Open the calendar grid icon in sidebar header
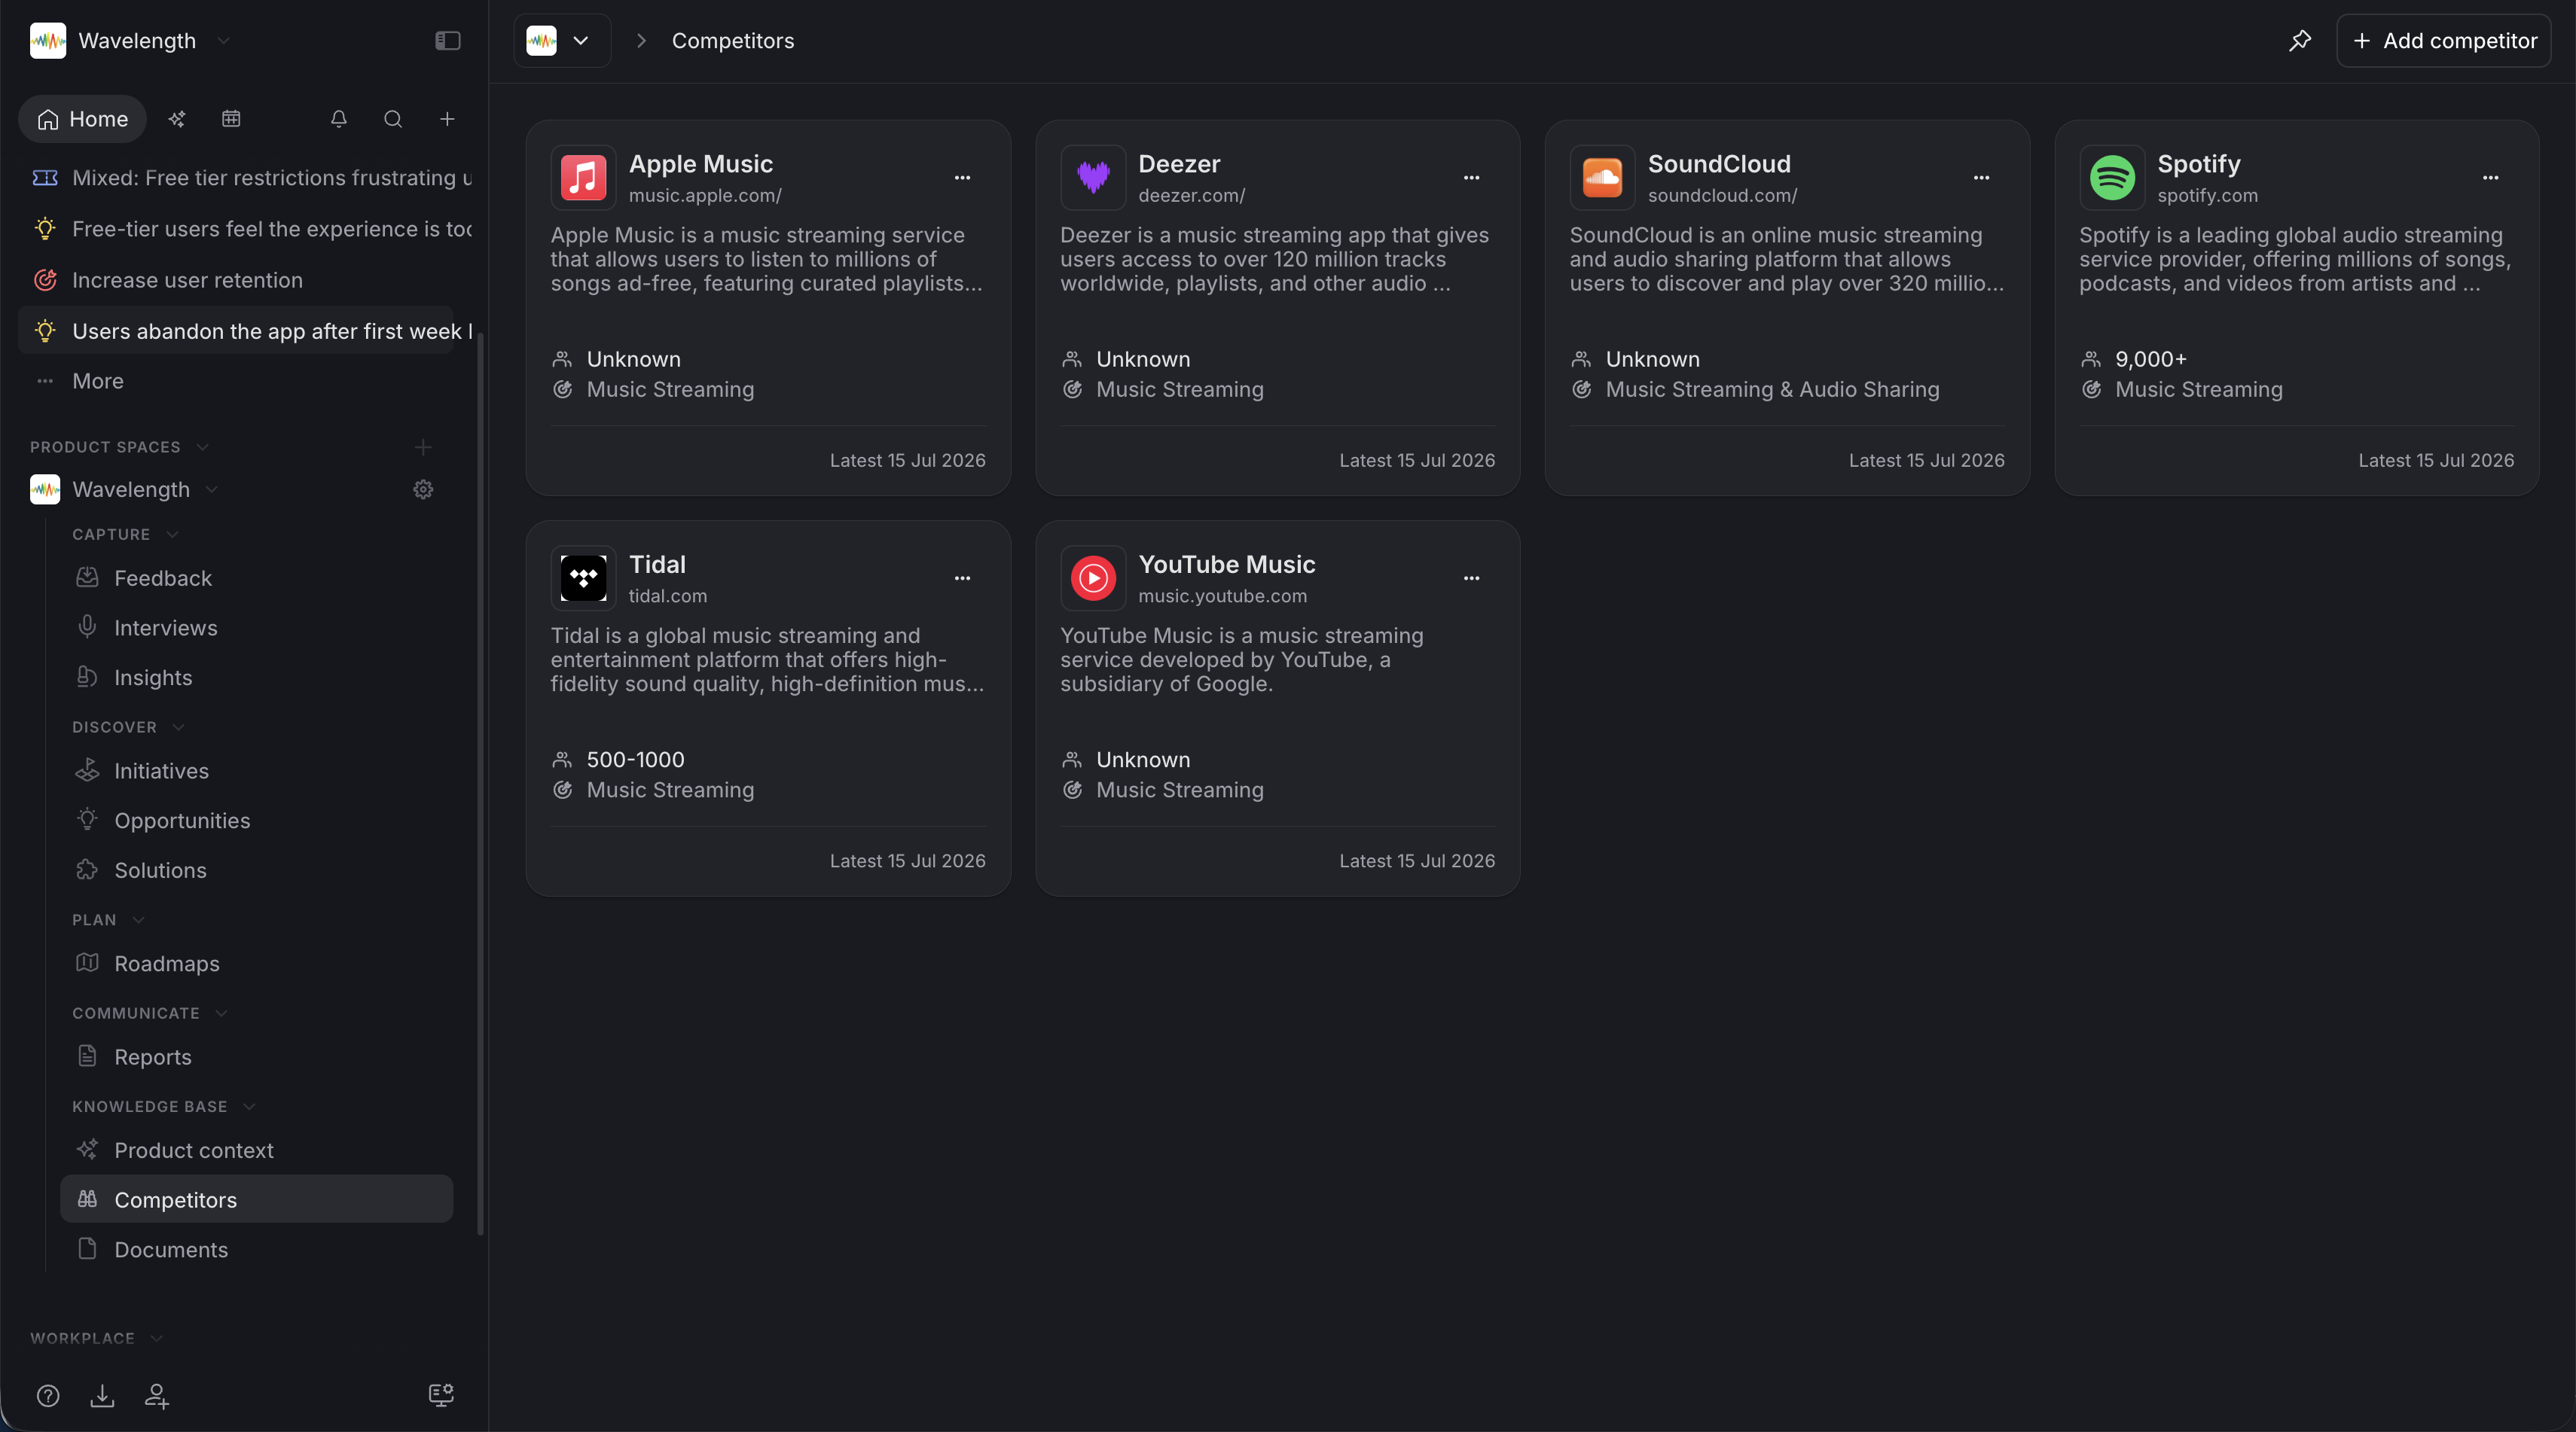Image resolution: width=2576 pixels, height=1432 pixels. coord(231,119)
